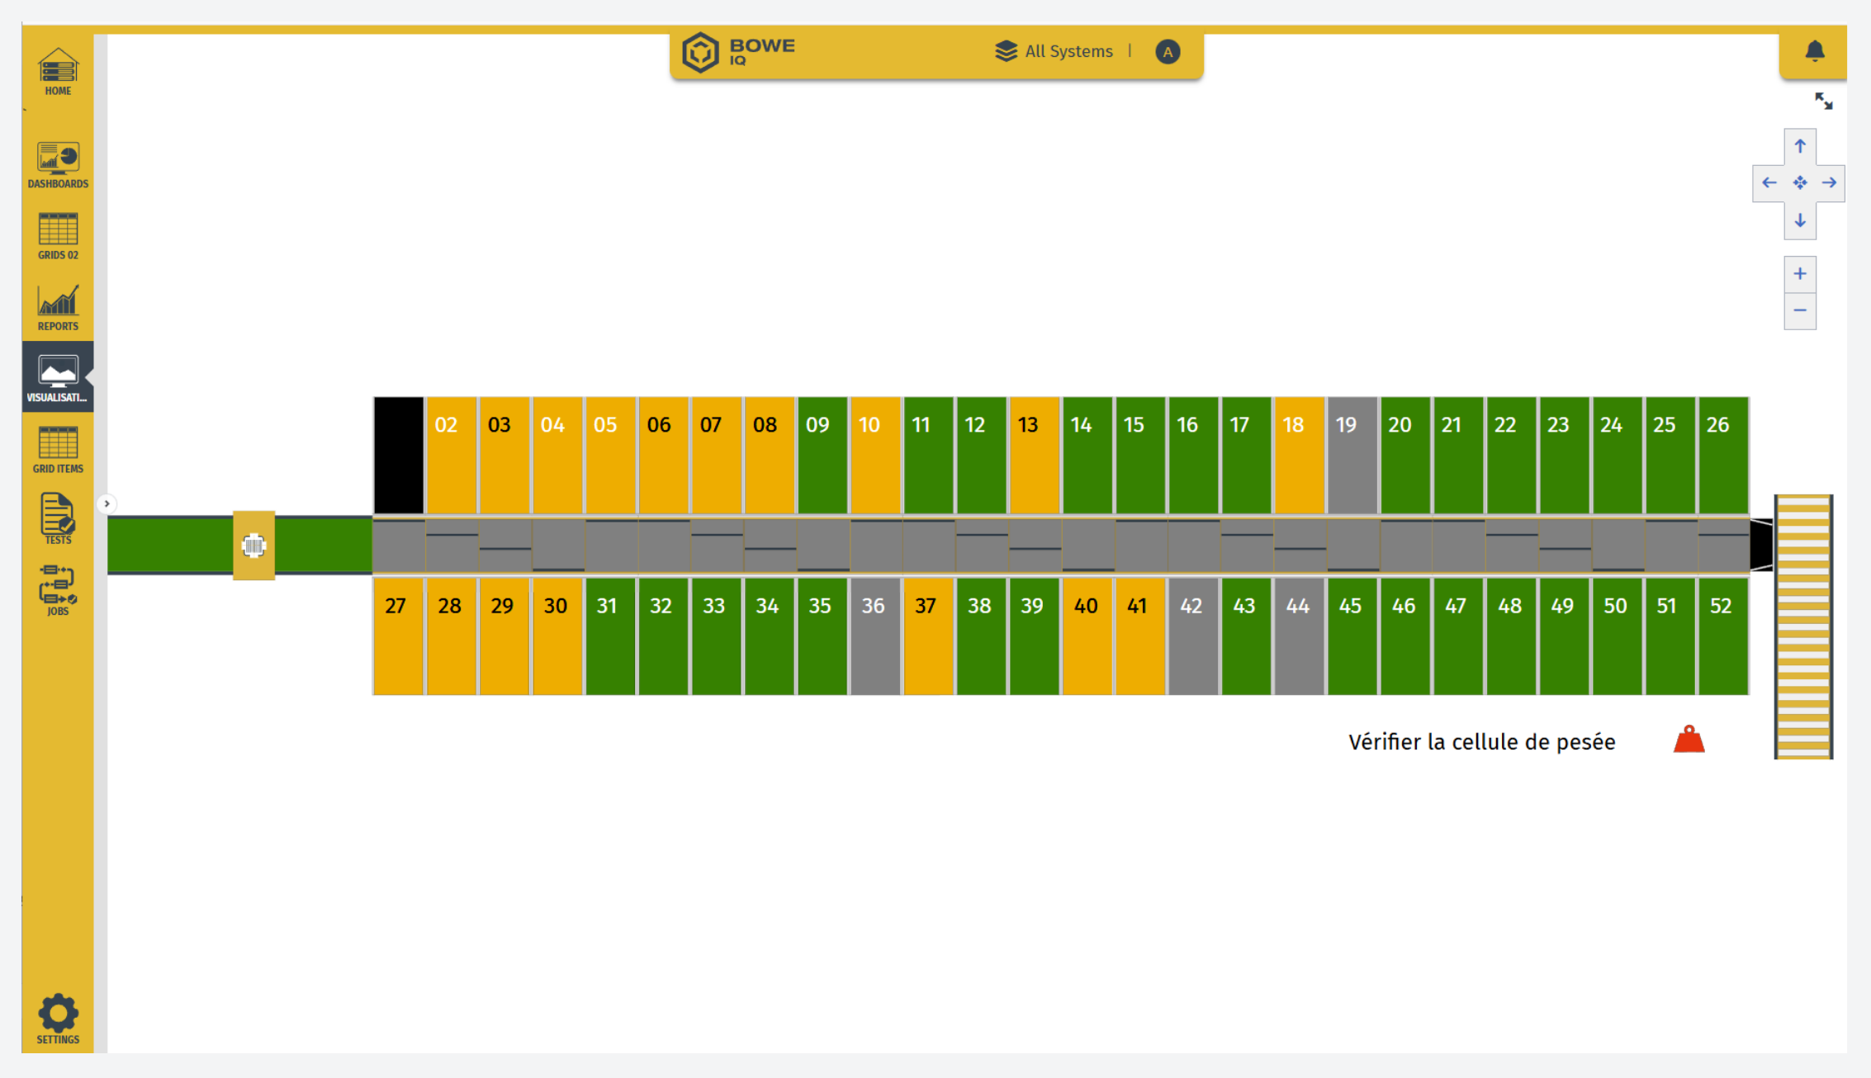
Task: Select the Grid Items icon
Action: (58, 449)
